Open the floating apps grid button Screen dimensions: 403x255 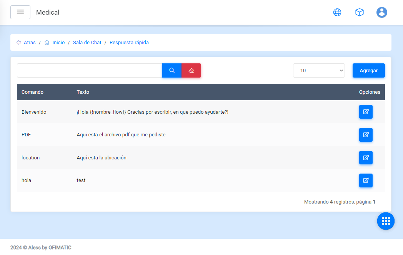[x=386, y=221]
